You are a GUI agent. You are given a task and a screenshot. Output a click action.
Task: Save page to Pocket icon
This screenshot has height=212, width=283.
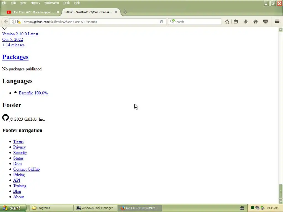pos(266,22)
